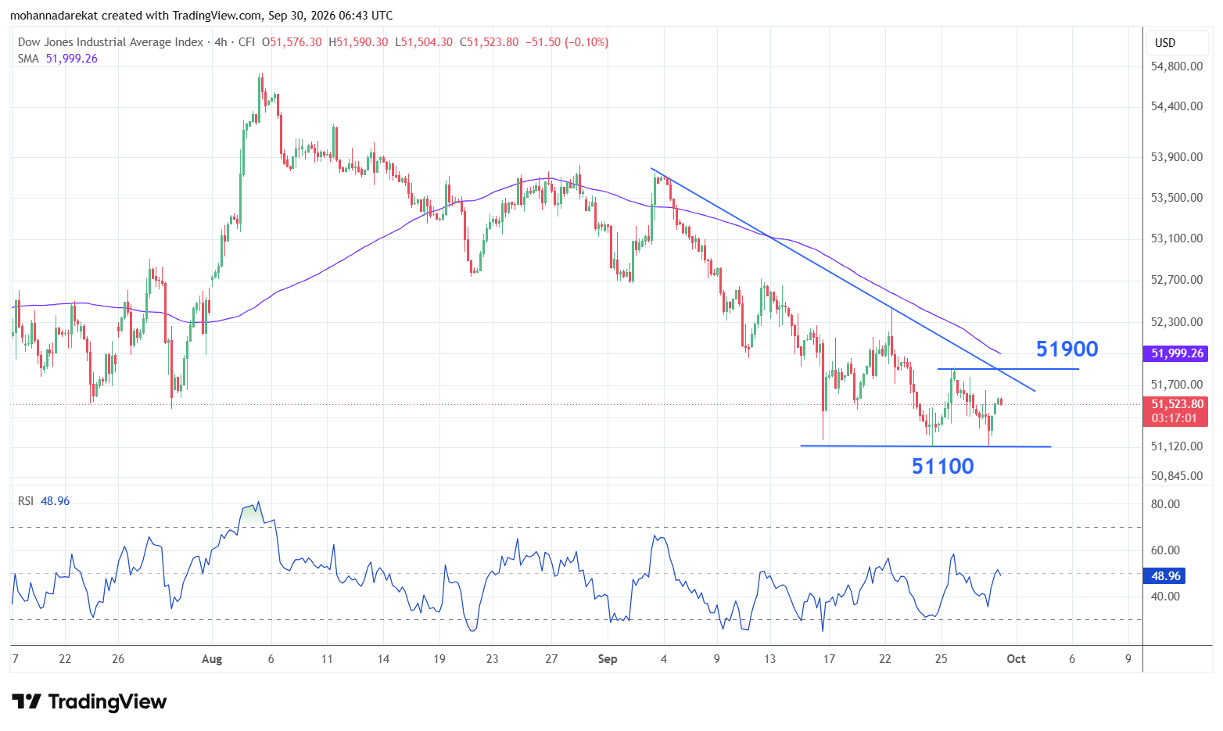This screenshot has height=731, width=1223.
Task: Click the change value −51.50 (−0.10%)
Action: tap(567, 42)
